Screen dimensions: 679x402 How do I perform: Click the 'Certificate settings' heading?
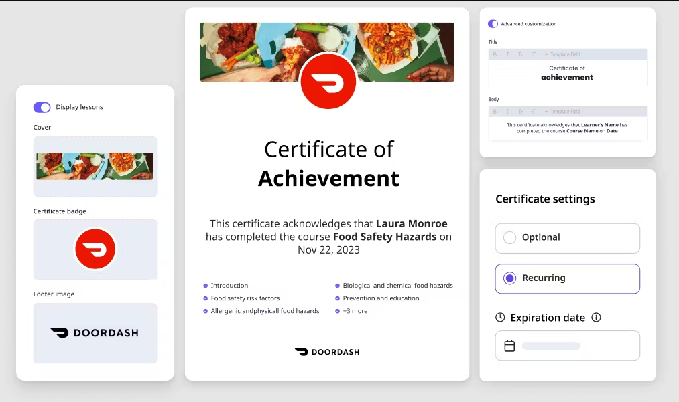coord(545,199)
